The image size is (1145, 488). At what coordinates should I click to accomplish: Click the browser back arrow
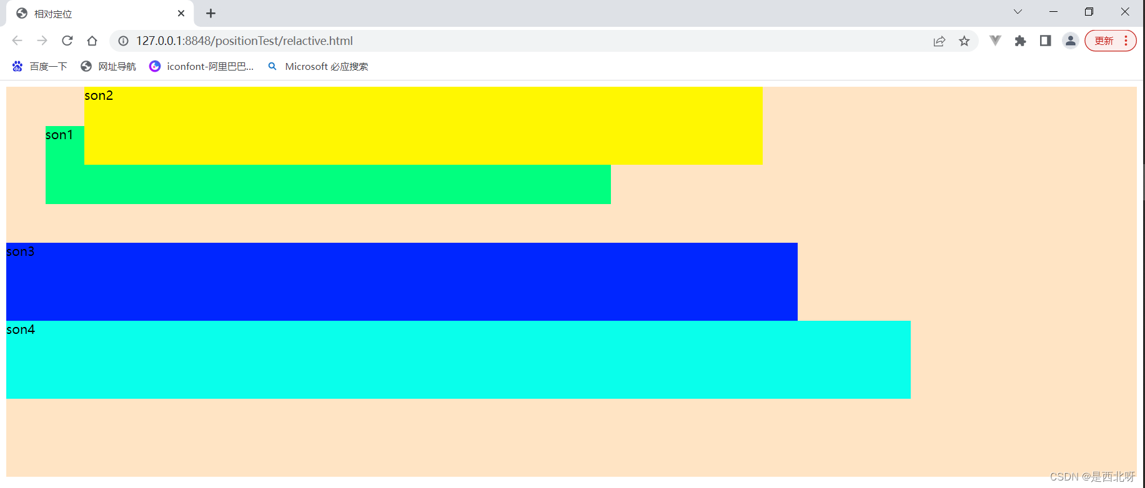(x=17, y=41)
